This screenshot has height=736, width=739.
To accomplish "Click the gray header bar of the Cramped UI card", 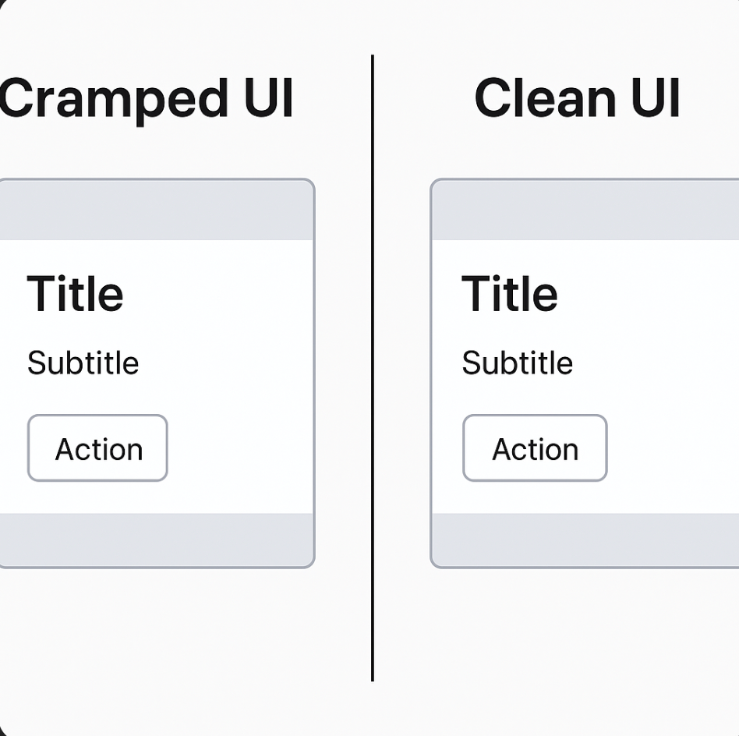I will (x=156, y=211).
